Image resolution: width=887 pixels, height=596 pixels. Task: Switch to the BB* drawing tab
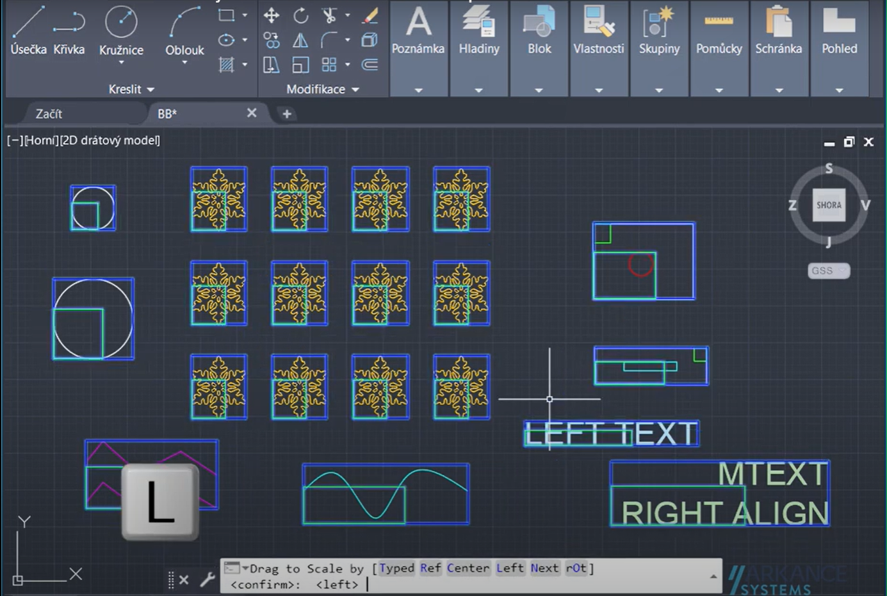click(167, 113)
